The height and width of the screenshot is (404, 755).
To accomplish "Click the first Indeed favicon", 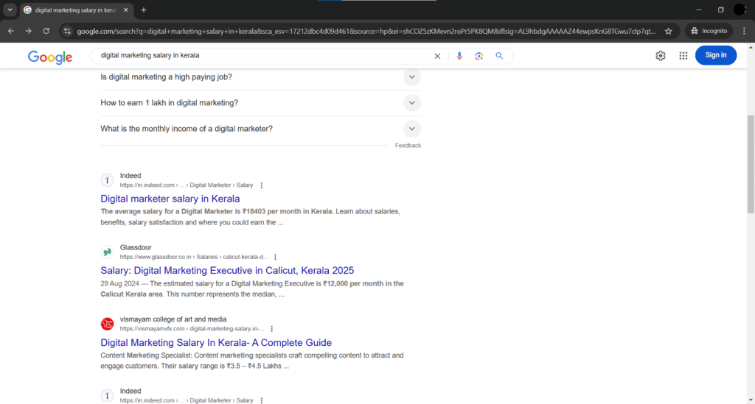I will (x=108, y=180).
